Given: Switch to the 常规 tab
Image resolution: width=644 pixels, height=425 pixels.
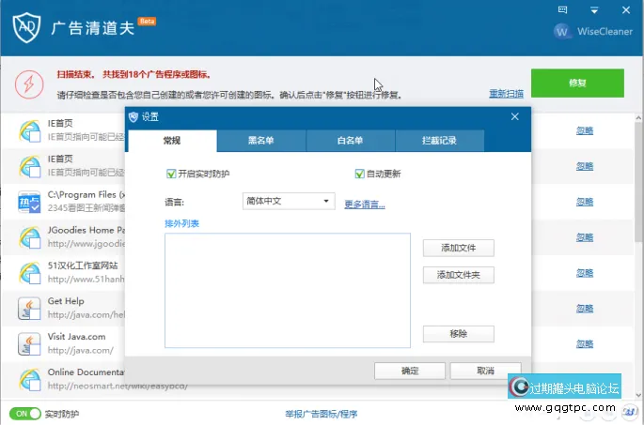Looking at the screenshot, I should point(172,141).
